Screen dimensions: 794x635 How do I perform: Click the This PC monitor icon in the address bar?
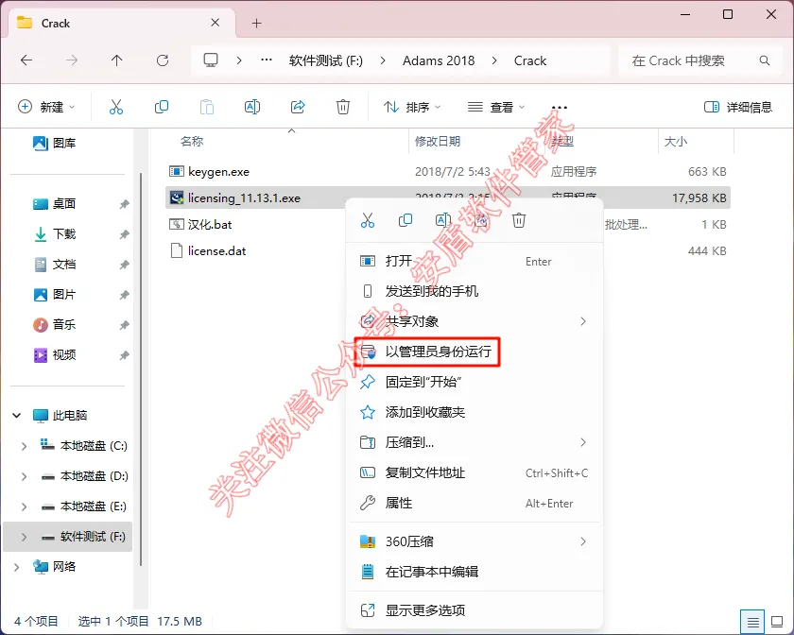click(x=211, y=60)
